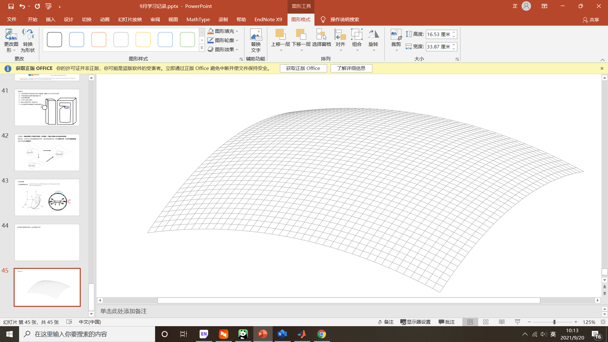Expand the shape styles gallery
The height and width of the screenshot is (342, 608).
click(202, 48)
